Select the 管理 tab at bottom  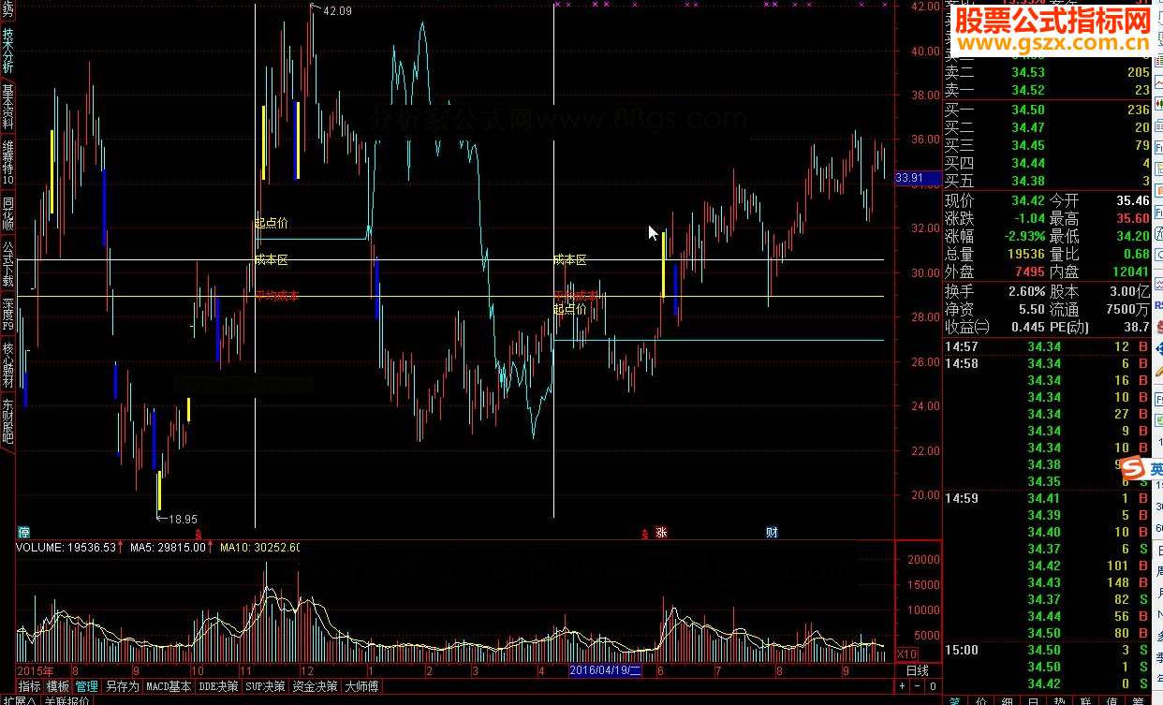(x=86, y=686)
